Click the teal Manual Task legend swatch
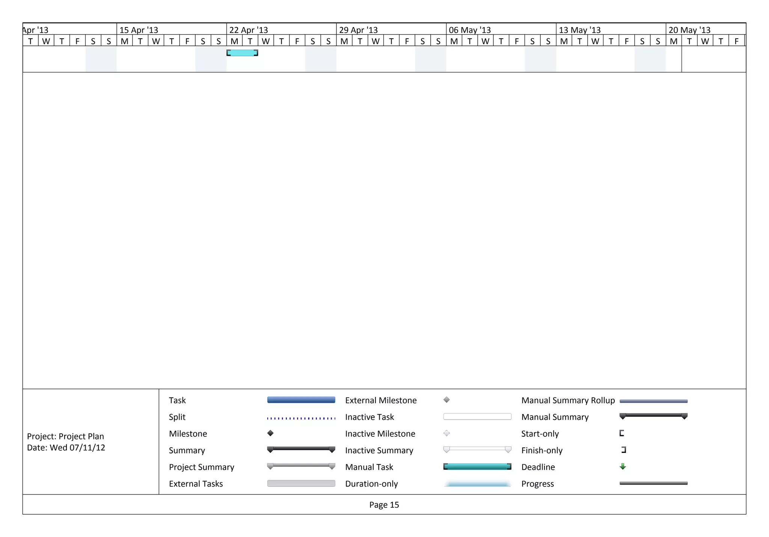 pos(477,466)
